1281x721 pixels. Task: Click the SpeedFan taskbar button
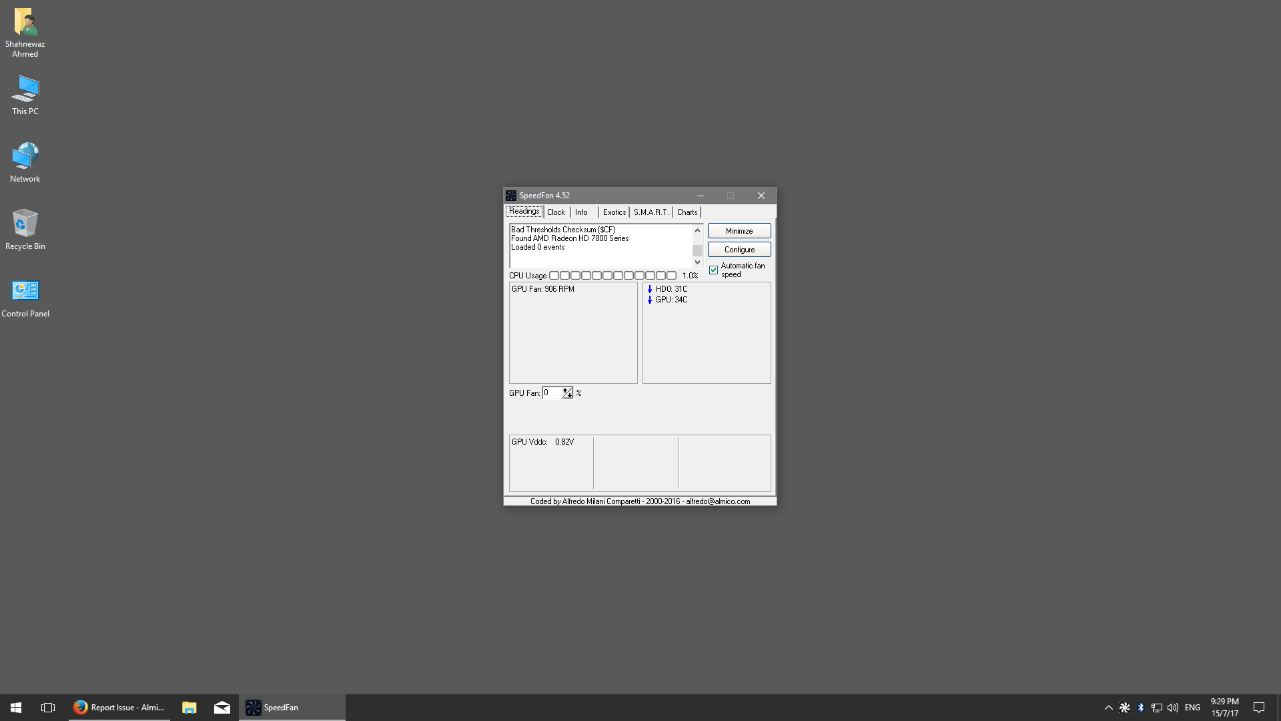tap(292, 708)
